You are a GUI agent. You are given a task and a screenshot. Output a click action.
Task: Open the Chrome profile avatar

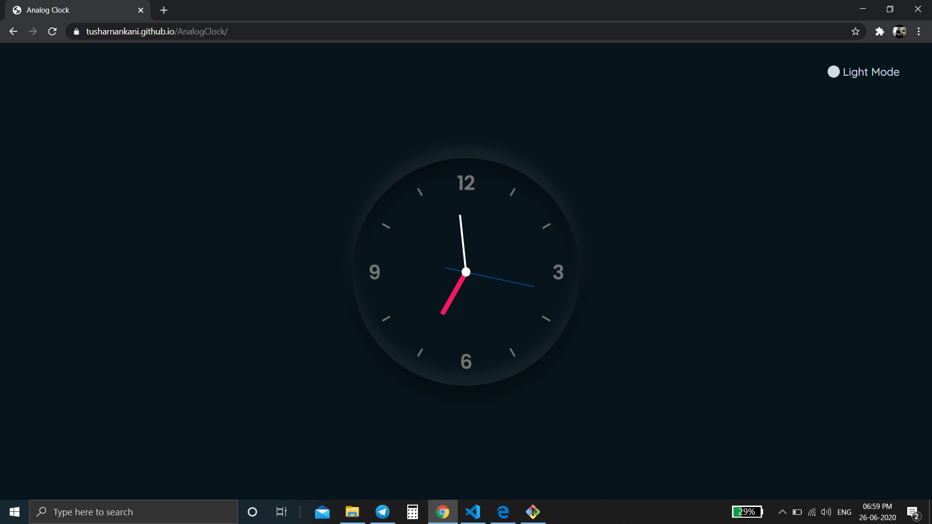[899, 31]
